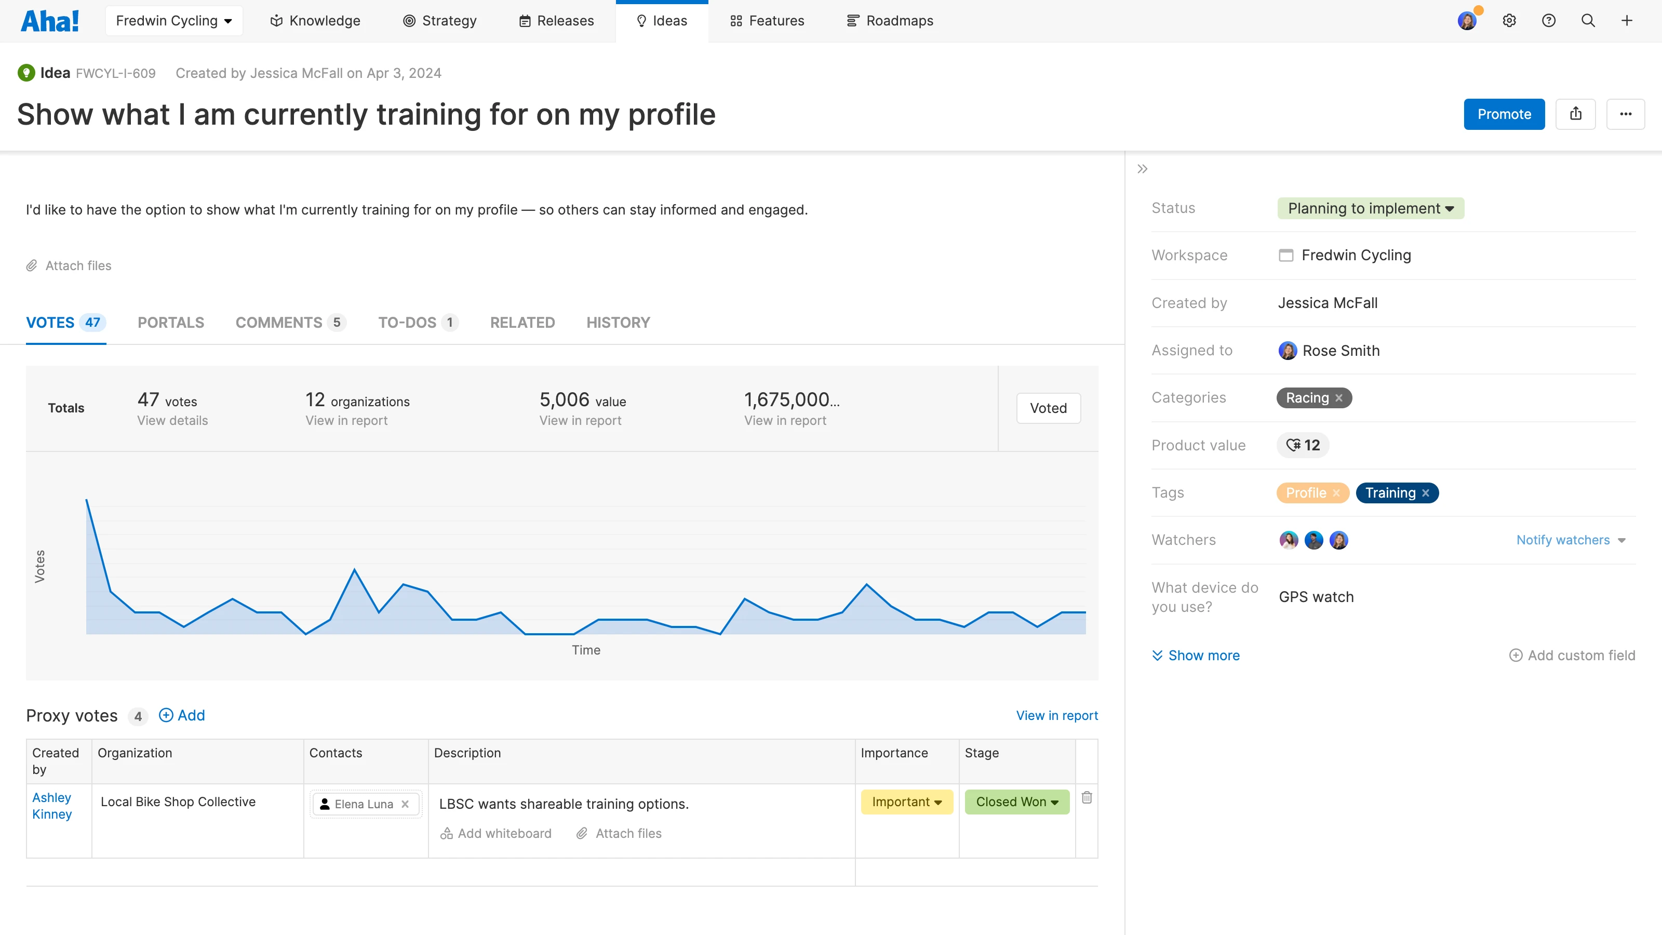
Task: Open the three-dots more options menu
Action: point(1625,114)
